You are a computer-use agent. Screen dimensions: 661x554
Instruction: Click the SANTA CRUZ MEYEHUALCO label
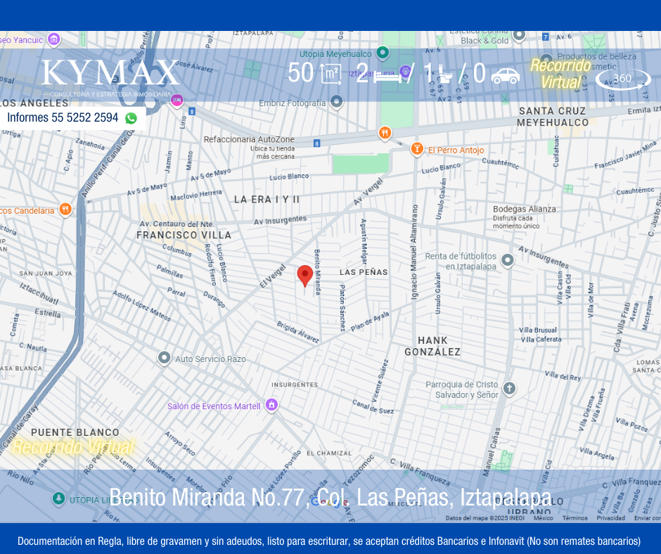[553, 117]
